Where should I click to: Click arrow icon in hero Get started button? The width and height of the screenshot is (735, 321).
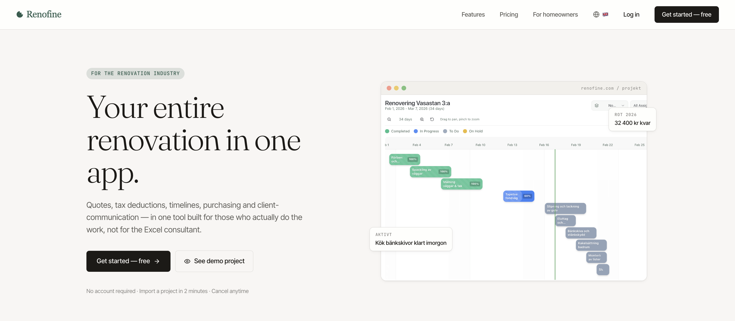point(157,261)
